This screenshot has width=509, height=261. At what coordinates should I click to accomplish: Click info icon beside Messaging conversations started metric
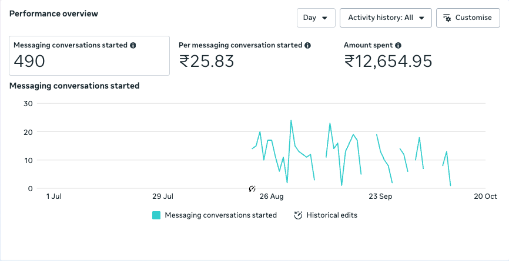[133, 45]
